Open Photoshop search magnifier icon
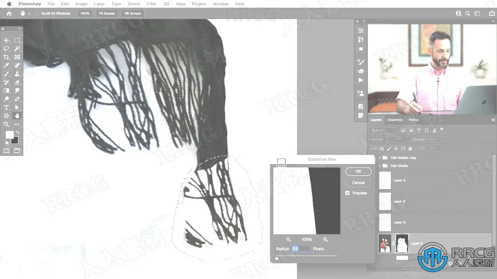 tap(467, 14)
